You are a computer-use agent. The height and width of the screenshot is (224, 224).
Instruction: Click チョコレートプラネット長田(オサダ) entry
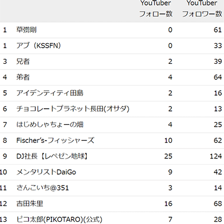[x=73, y=109]
